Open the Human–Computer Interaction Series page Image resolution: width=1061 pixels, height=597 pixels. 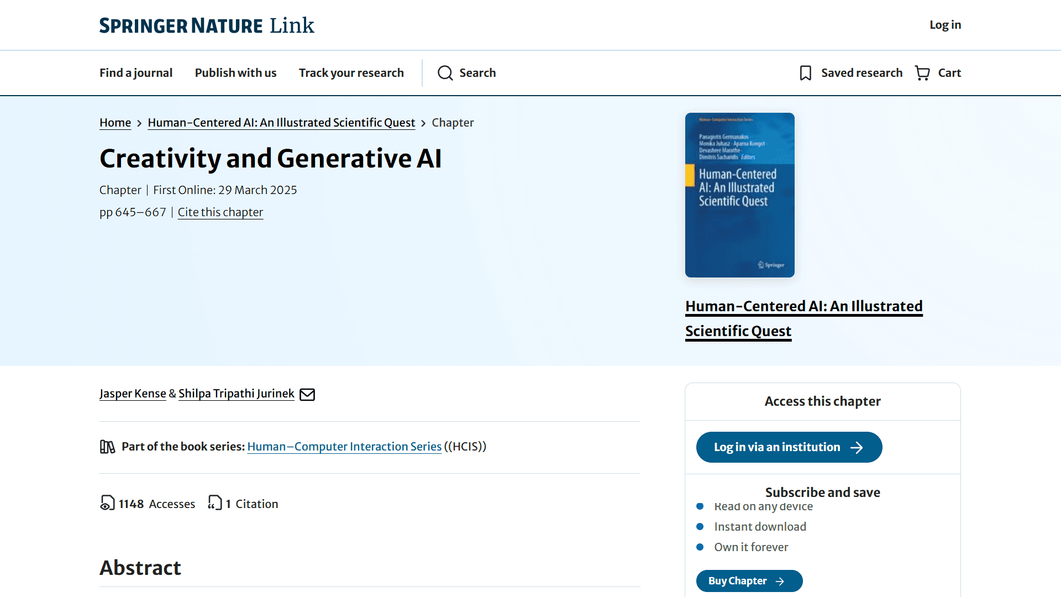tap(344, 447)
